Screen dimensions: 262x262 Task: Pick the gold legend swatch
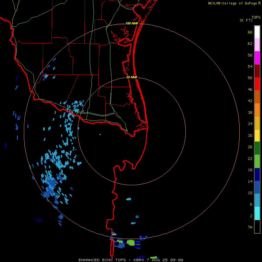pos(257,123)
